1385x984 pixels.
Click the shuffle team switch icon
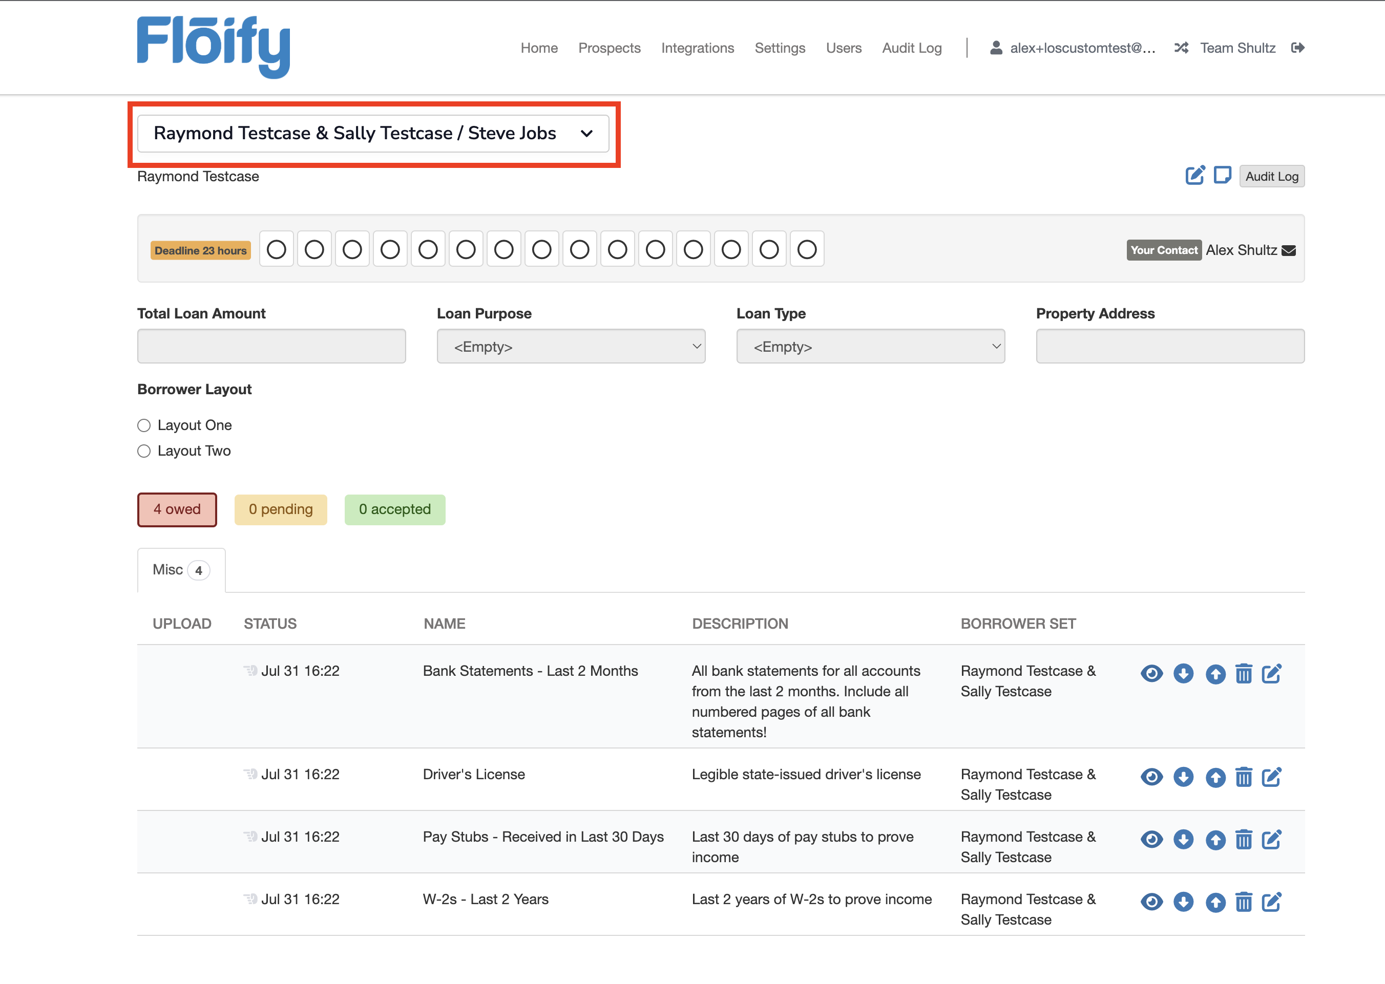click(1181, 48)
